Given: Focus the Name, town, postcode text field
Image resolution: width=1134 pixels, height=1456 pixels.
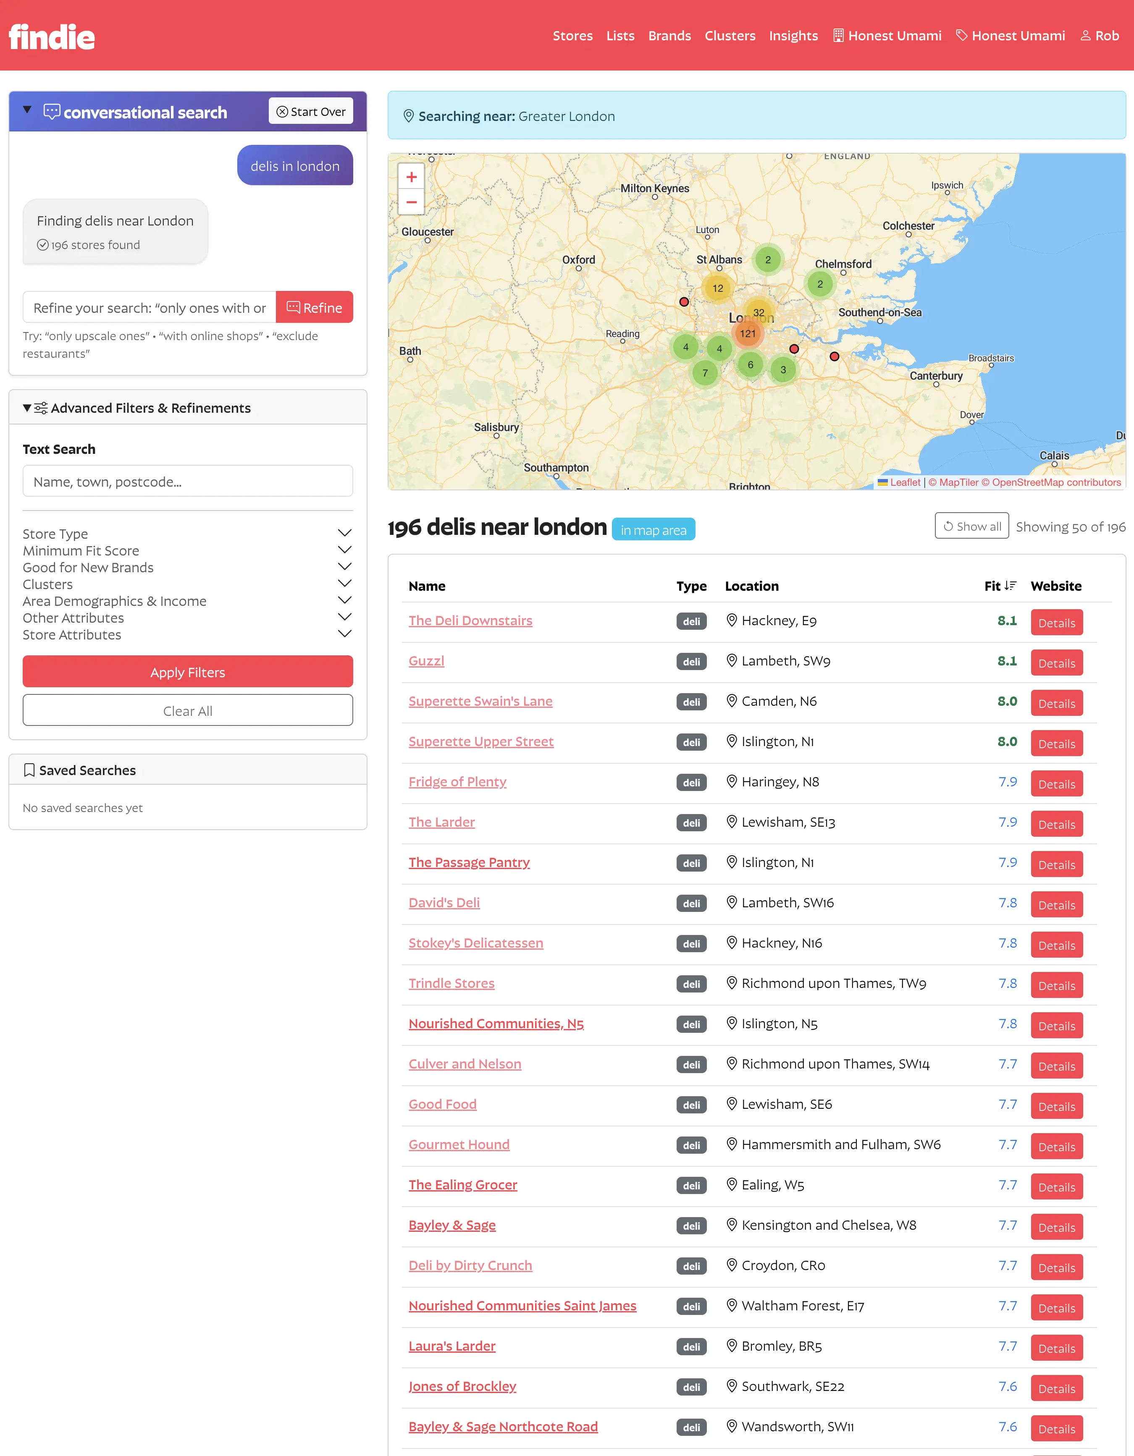Looking at the screenshot, I should click(x=187, y=481).
